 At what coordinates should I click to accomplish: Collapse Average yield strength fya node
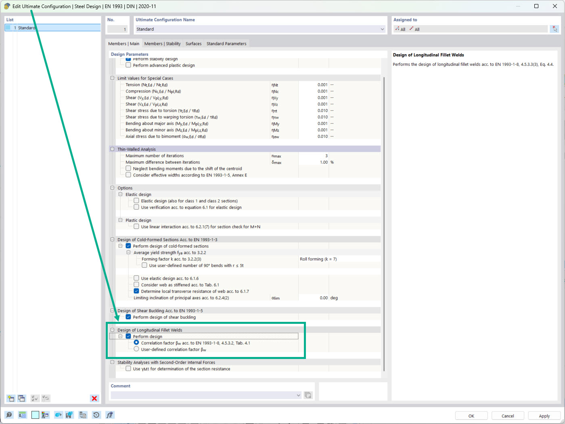[128, 252]
